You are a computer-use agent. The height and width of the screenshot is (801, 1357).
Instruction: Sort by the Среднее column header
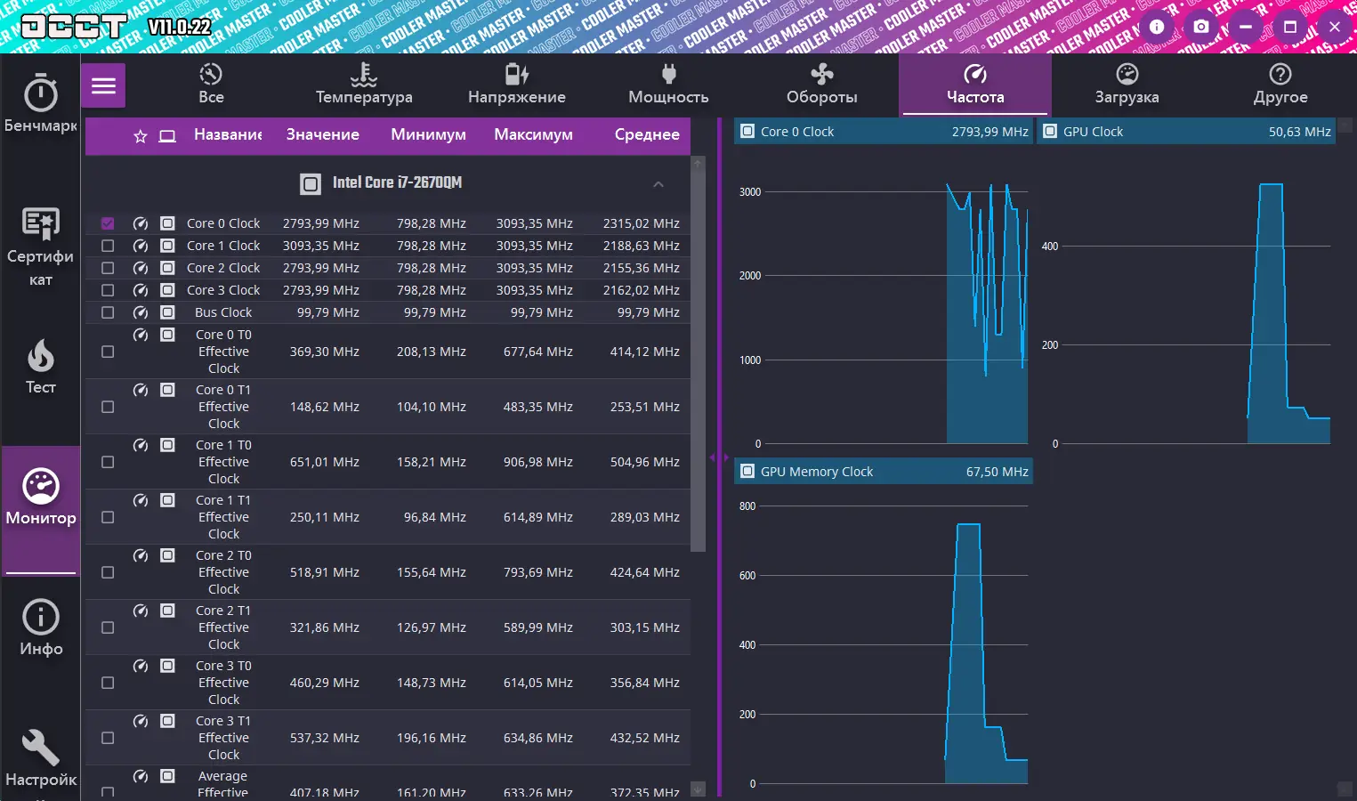point(647,135)
